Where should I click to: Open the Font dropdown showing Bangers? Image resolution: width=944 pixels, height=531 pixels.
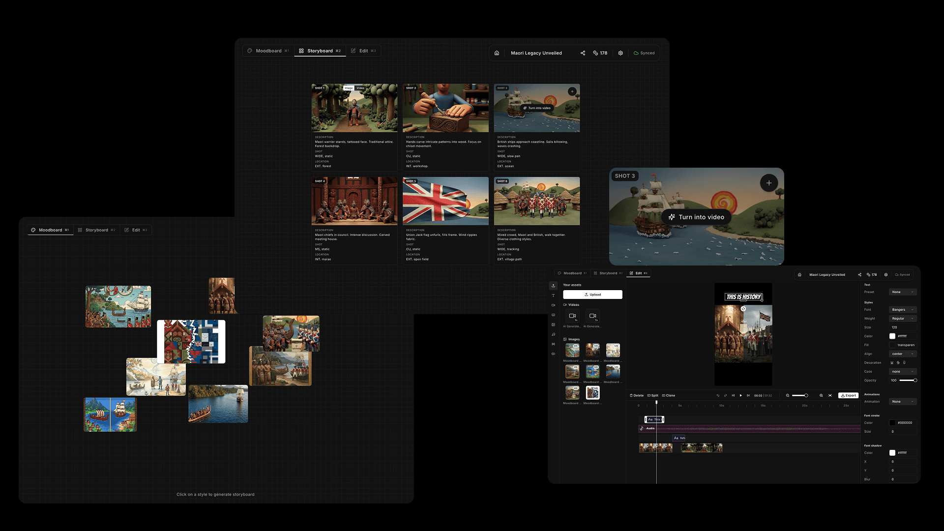tap(903, 310)
